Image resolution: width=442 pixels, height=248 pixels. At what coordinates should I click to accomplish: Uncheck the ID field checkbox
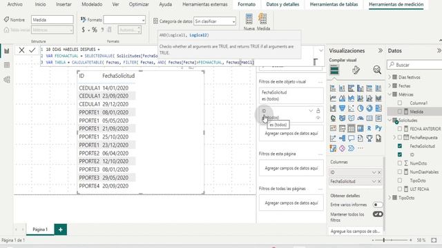pyautogui.click(x=400, y=154)
